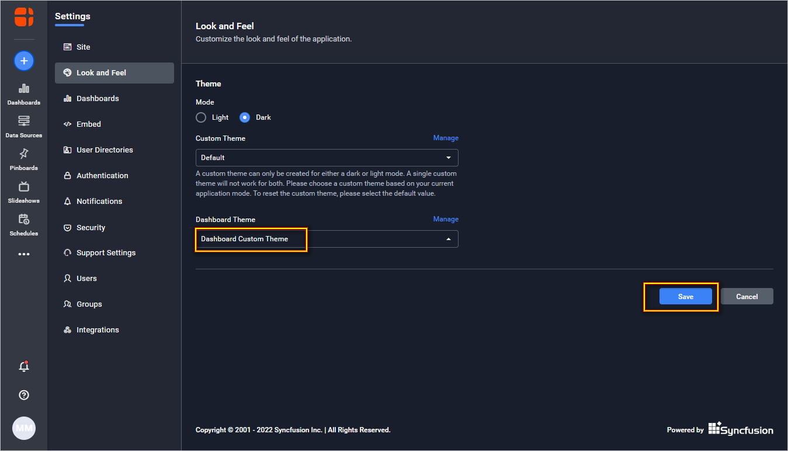Open Dashboards from the left navigation bar
Viewport: 788px width, 451px height.
[24, 94]
